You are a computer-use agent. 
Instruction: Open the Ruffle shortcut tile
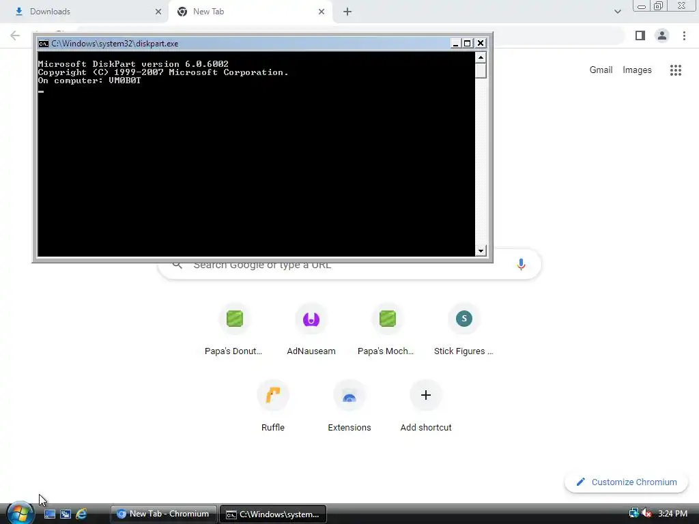[x=273, y=407]
